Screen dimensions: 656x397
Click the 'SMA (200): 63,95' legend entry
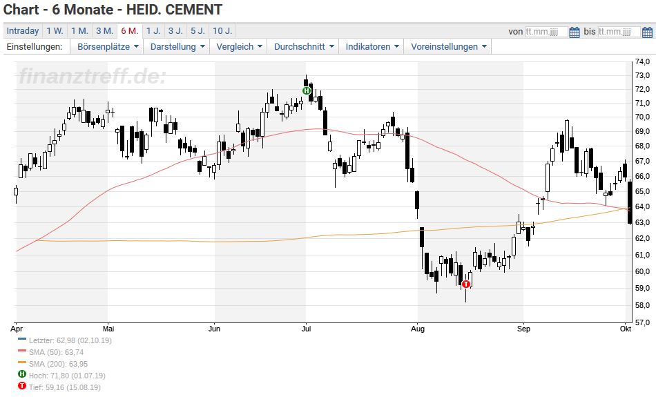(58, 364)
